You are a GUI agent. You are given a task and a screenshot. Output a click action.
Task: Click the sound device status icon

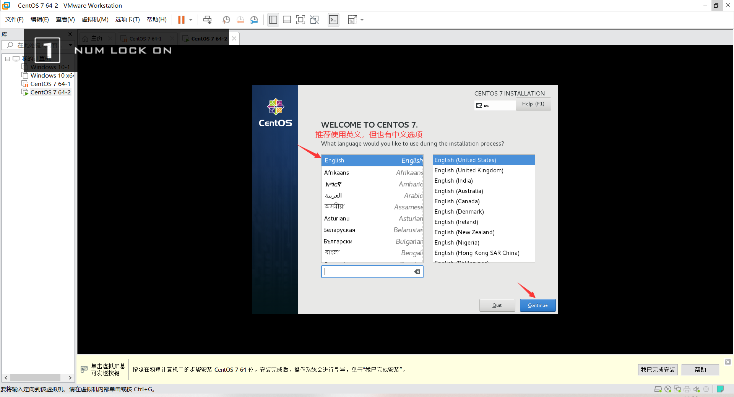pyautogui.click(x=697, y=389)
